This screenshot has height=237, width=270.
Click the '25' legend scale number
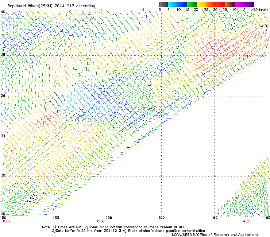[206, 10]
